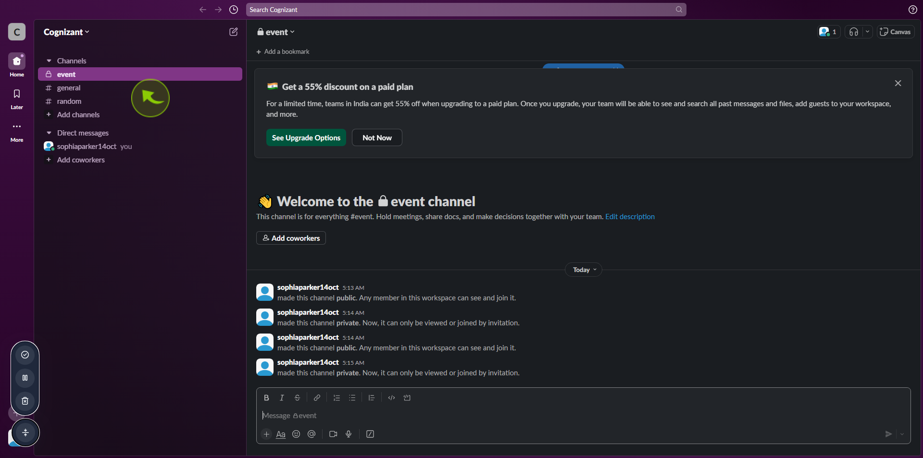The width and height of the screenshot is (923, 458).
Task: Click the Search Cognizant field
Action: click(466, 10)
